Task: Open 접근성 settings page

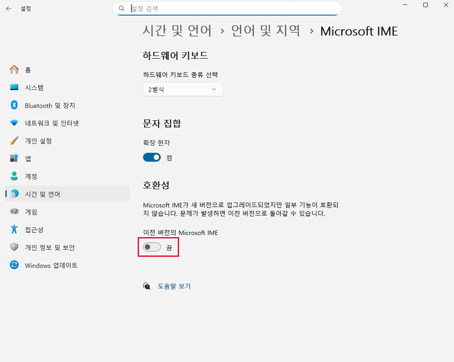Action: coord(68,230)
